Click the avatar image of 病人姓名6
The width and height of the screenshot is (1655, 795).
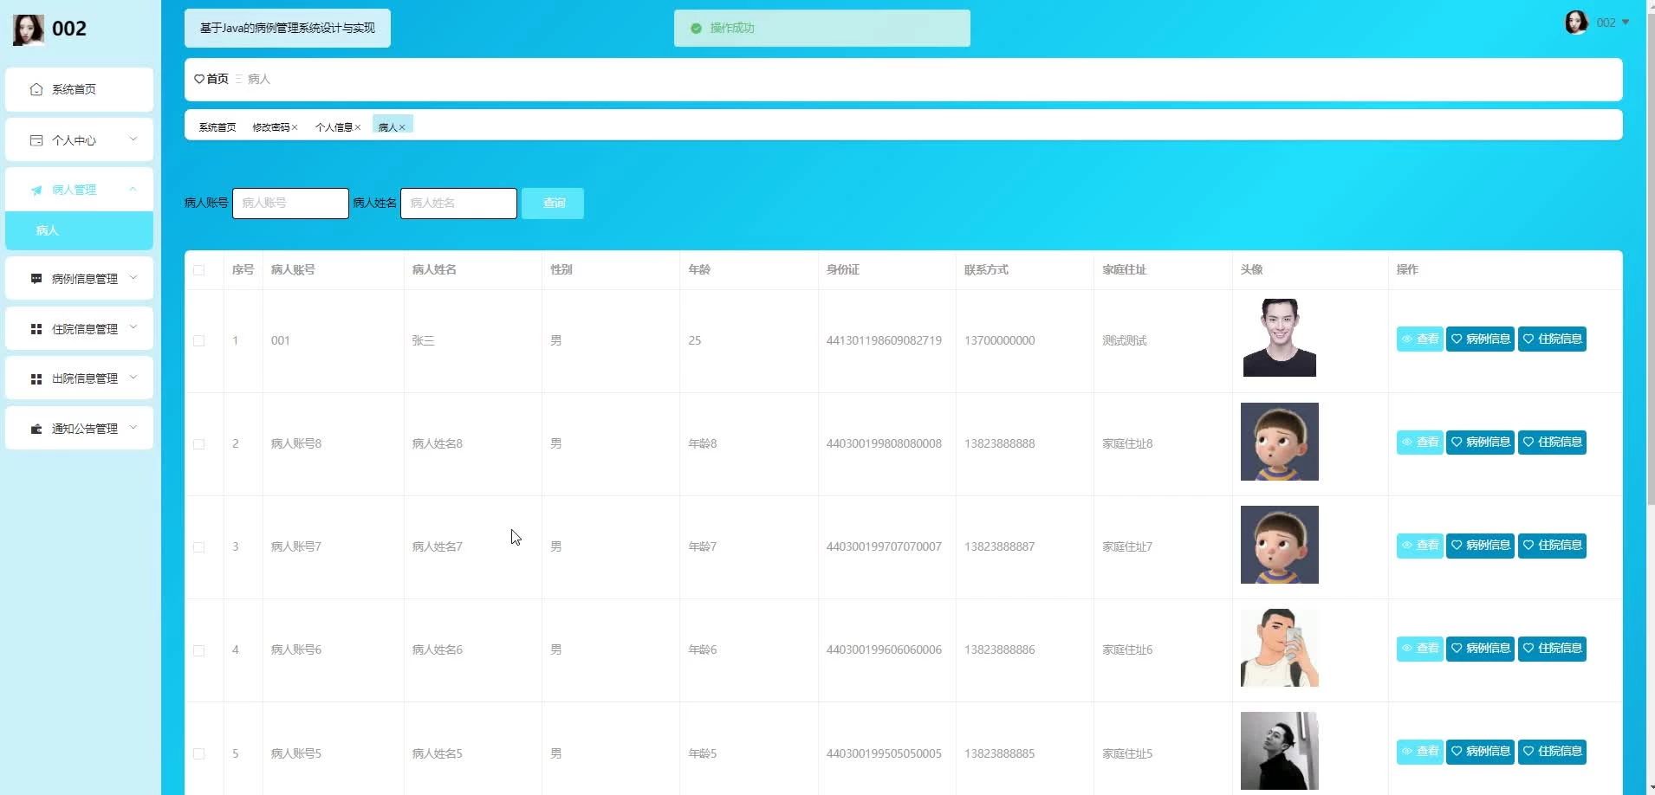pos(1280,648)
